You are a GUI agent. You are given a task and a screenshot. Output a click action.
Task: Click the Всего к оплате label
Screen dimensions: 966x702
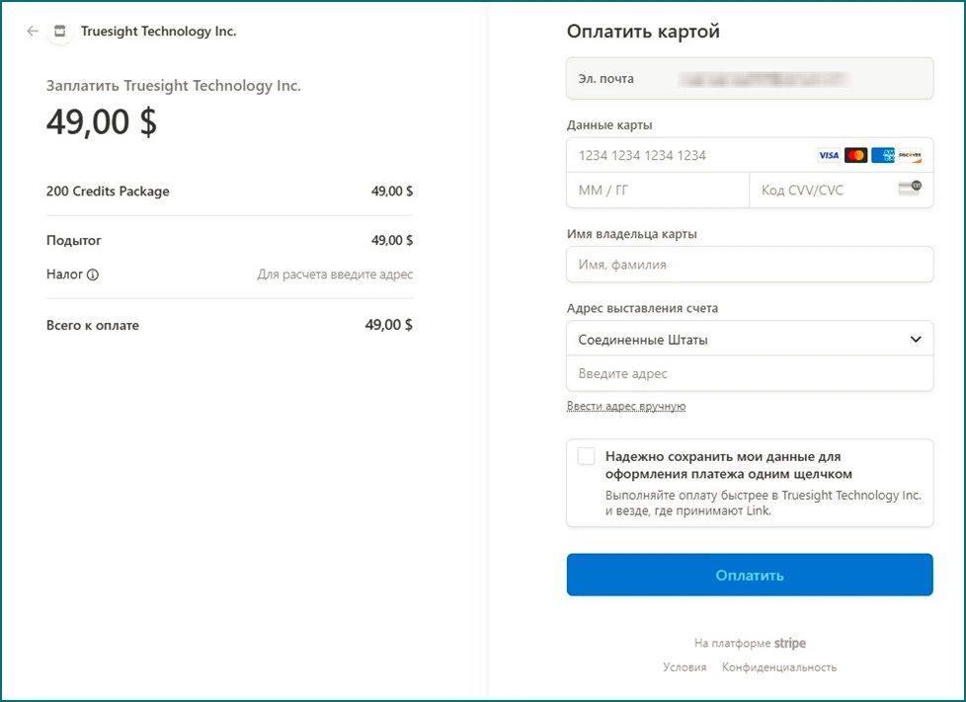click(93, 325)
